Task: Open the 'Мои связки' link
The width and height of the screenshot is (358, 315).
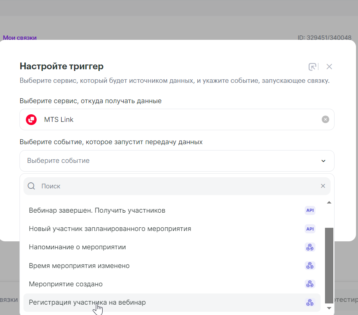Action: pos(19,38)
